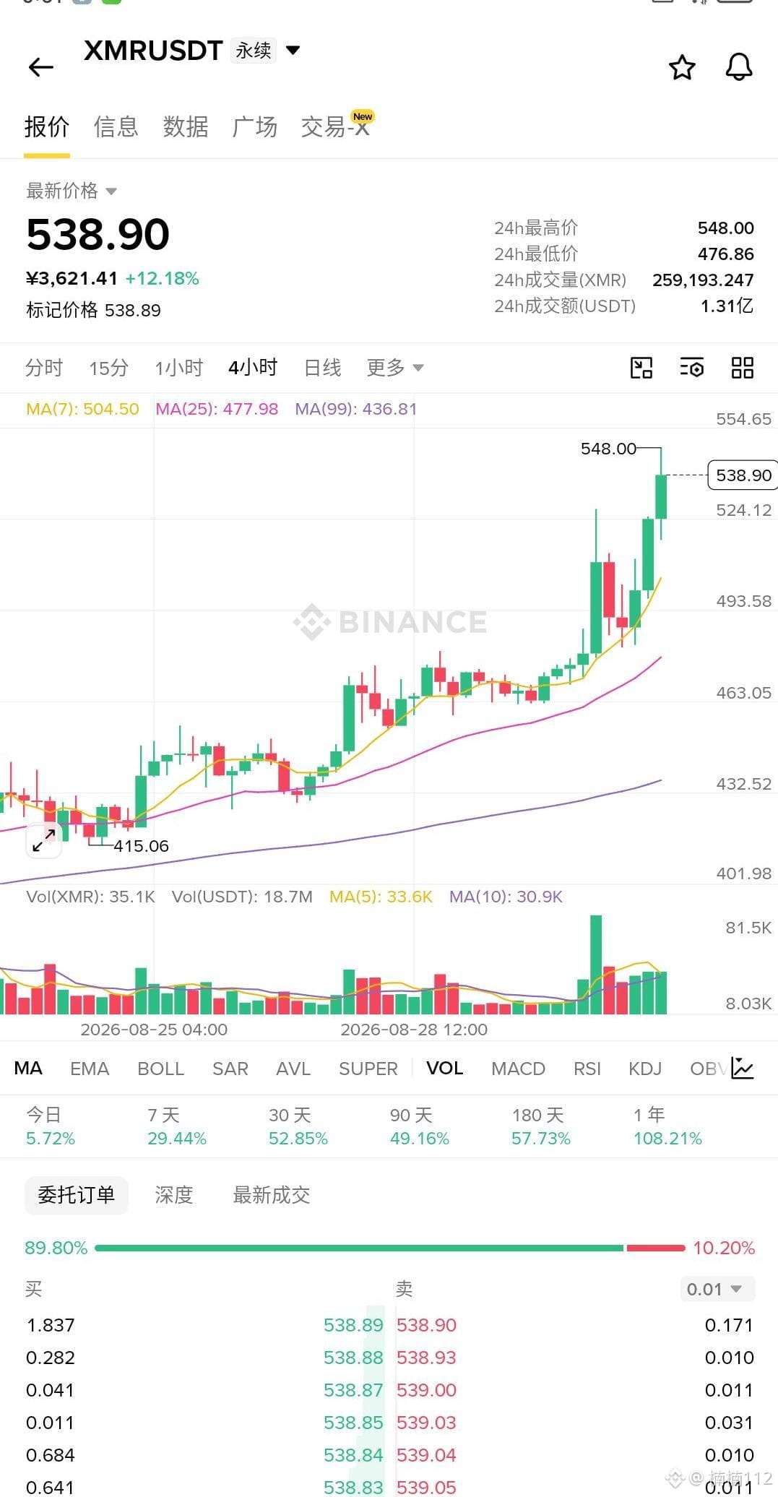
Task: Change order book precision 0.01 dropdown
Action: [x=717, y=1289]
